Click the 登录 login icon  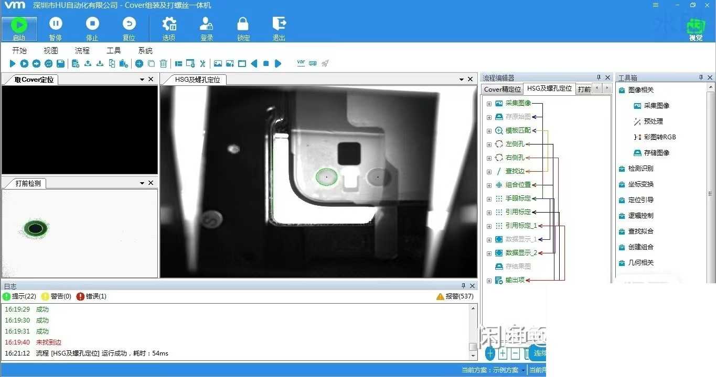(206, 24)
